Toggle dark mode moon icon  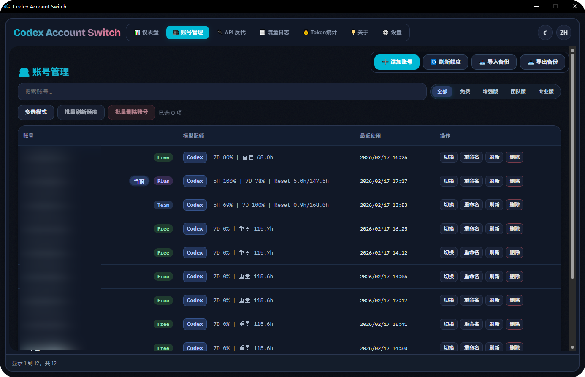tap(545, 33)
